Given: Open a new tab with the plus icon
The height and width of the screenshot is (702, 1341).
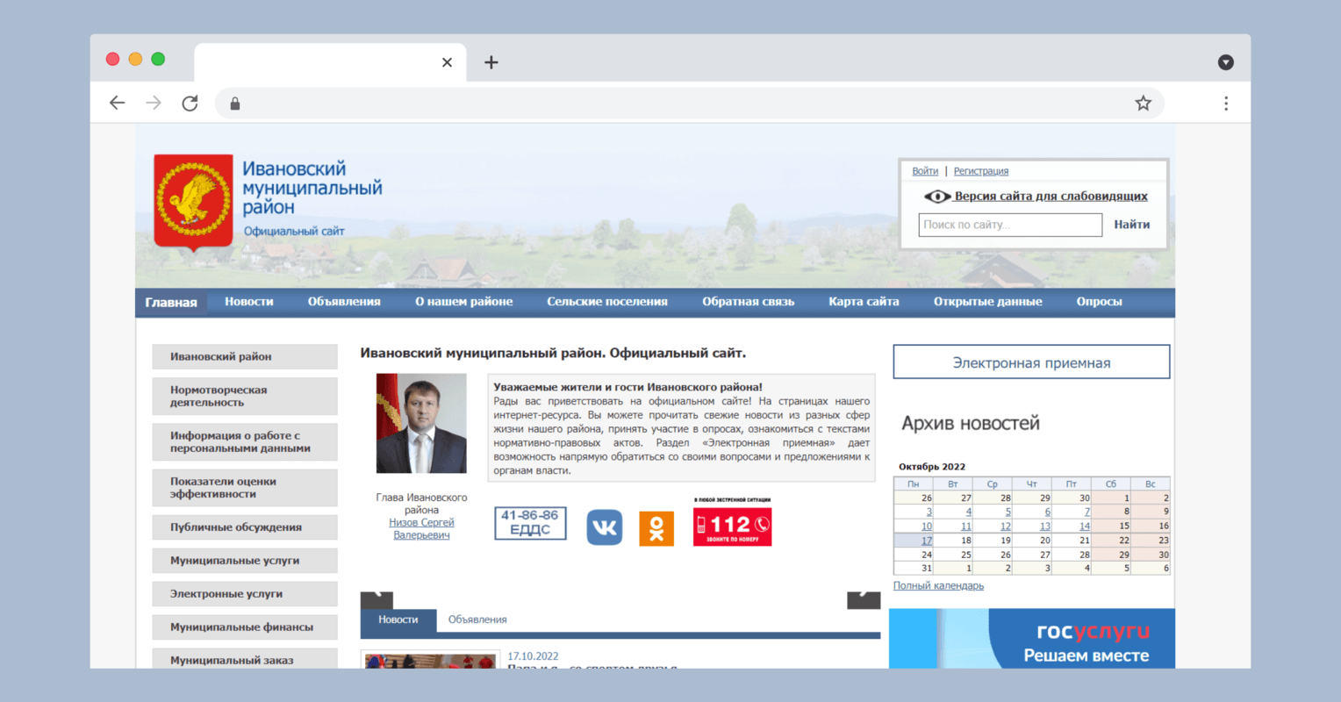Looking at the screenshot, I should tap(491, 62).
